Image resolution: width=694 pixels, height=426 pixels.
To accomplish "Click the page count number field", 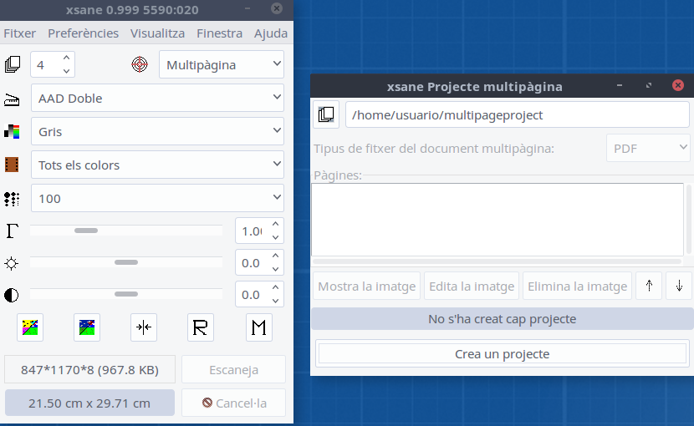I will click(x=45, y=64).
